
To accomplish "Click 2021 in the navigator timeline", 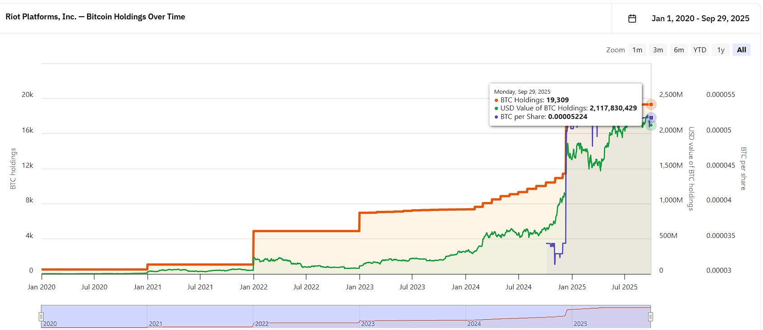I will point(156,324).
